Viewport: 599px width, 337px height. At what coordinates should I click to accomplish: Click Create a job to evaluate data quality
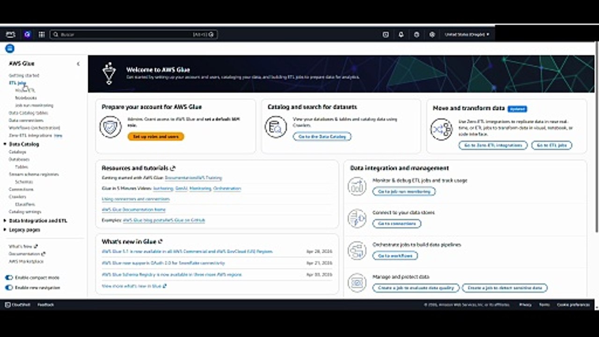[x=416, y=288]
